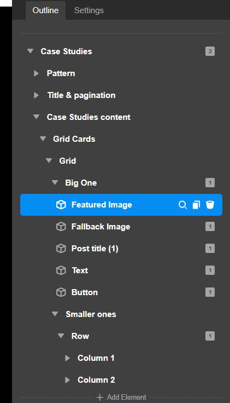Click Add Element at the bottom
Image resolution: width=230 pixels, height=403 pixels.
(x=121, y=397)
